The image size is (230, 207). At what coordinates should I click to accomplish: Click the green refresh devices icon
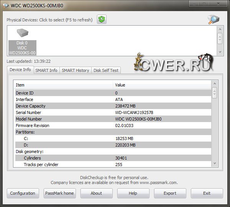pos(102,19)
